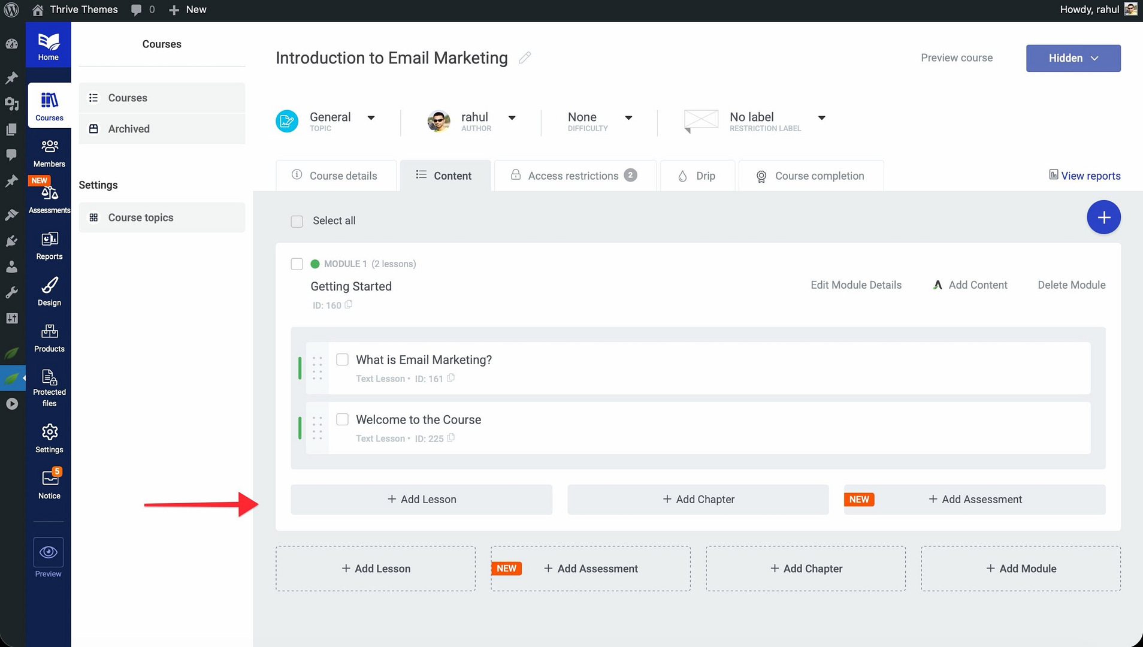Viewport: 1143px width, 647px height.
Task: Grab drag handle of Welcome to the Course
Action: [317, 428]
